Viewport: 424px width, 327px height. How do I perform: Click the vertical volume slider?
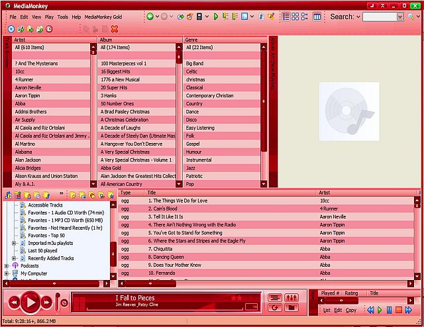tap(58, 302)
